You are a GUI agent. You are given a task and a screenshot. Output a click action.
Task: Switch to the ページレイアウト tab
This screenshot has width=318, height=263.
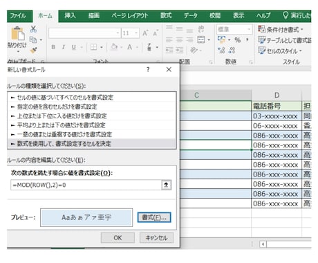point(130,16)
